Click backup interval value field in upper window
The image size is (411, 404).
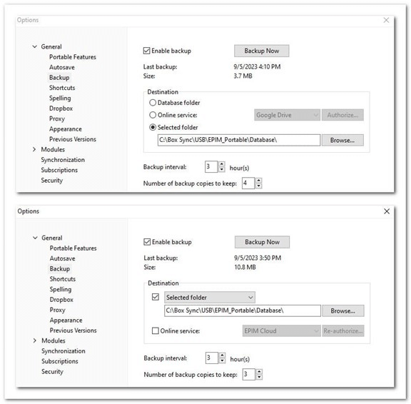point(211,167)
